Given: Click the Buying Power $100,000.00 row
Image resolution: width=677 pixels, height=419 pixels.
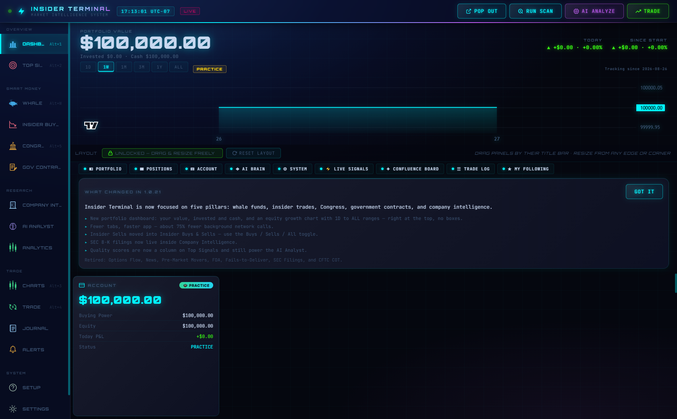Looking at the screenshot, I should coord(146,315).
